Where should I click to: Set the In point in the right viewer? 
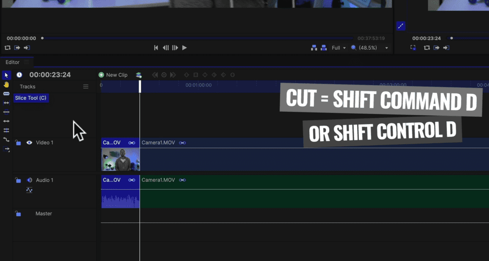coord(437,48)
